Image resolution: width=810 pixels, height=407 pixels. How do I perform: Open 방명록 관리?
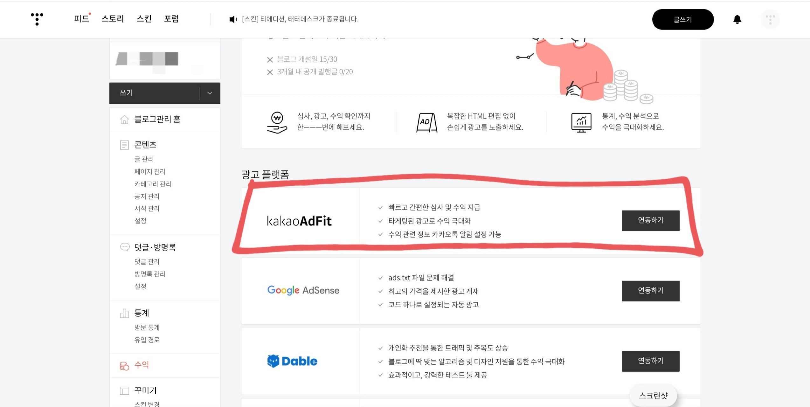coord(150,274)
